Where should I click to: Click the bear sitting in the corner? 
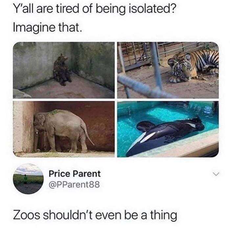tap(62, 70)
